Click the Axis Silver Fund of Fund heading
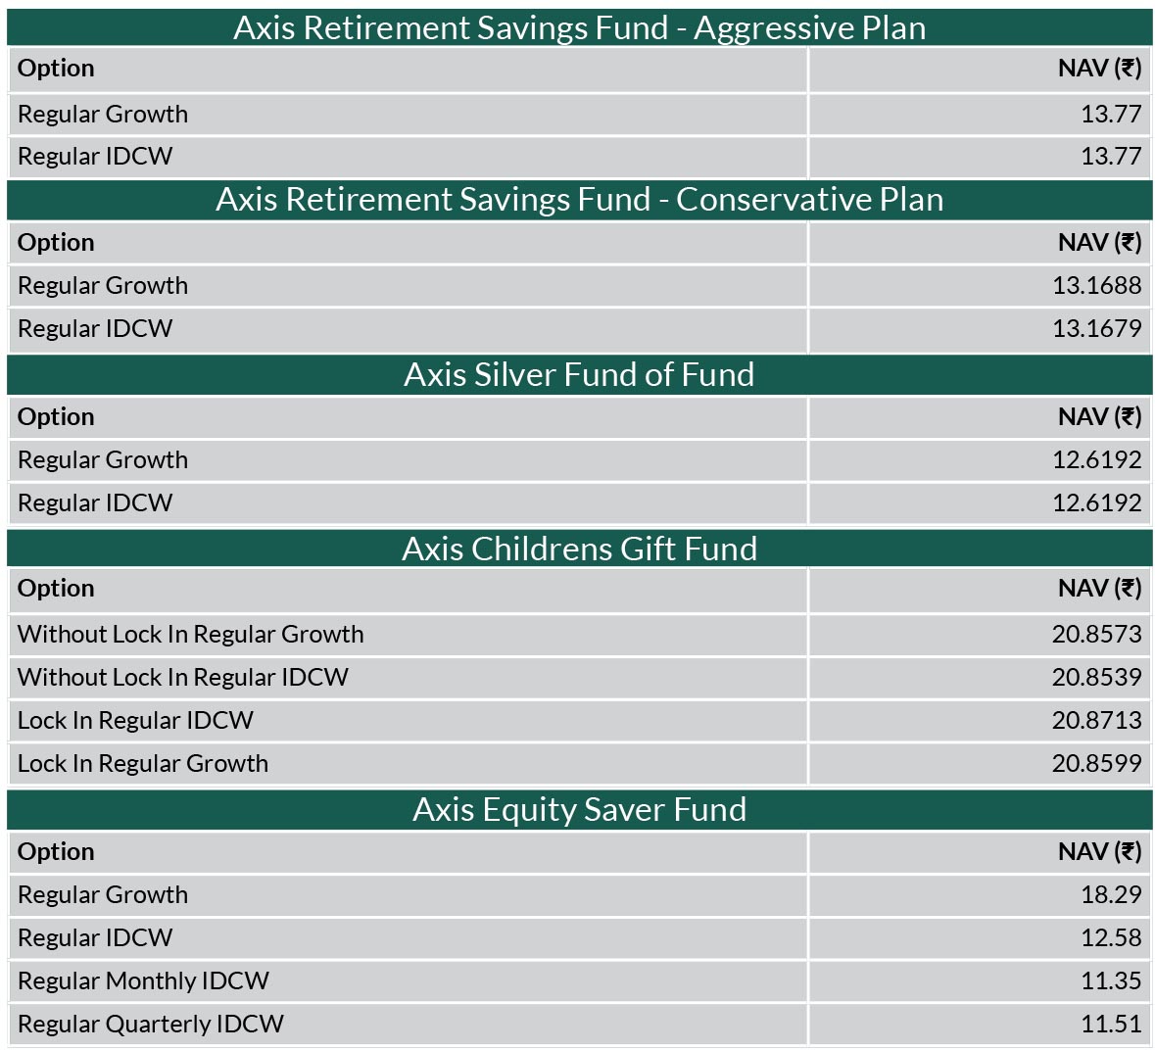This screenshot has width=1155, height=1051. click(x=580, y=374)
